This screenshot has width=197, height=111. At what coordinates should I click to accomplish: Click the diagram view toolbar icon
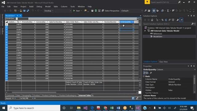click(157, 11)
